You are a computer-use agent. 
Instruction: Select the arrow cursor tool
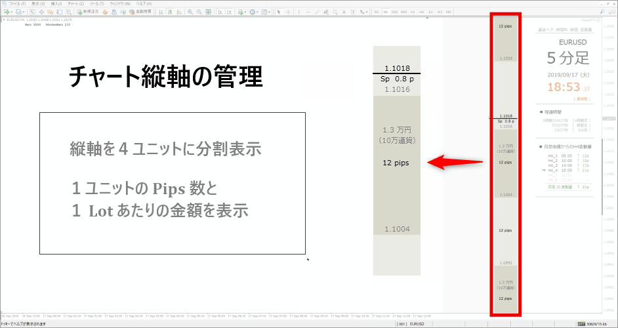point(279,12)
